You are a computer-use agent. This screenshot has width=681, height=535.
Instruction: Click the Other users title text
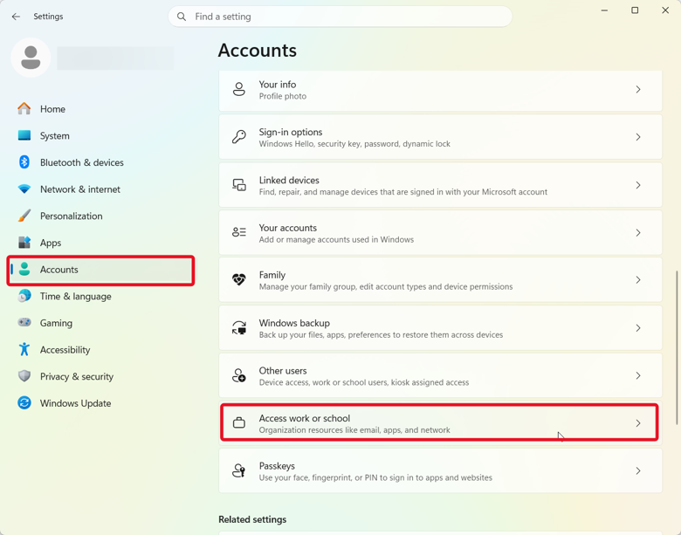click(x=283, y=371)
